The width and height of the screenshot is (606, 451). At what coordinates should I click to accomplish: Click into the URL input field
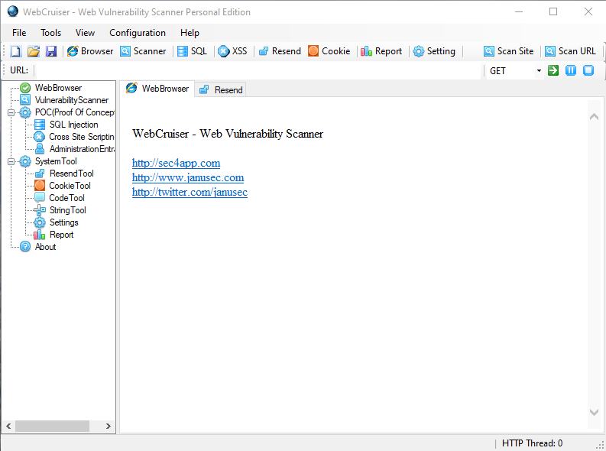coord(258,71)
